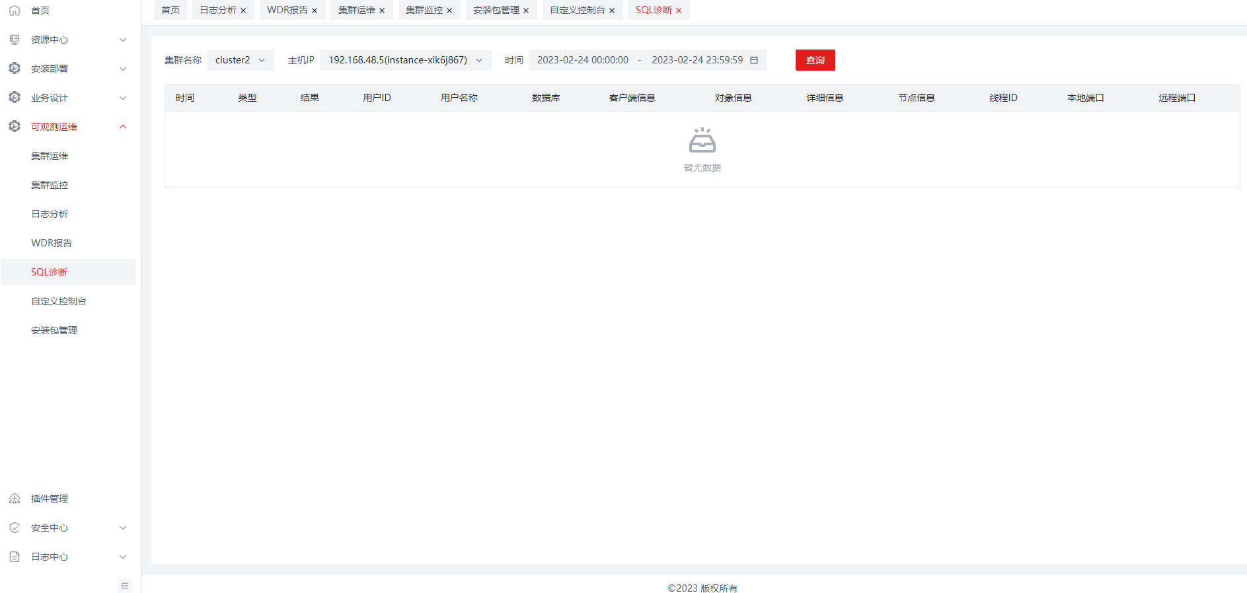Collapse the 可观测运维 sidebar section

pyautogui.click(x=123, y=127)
